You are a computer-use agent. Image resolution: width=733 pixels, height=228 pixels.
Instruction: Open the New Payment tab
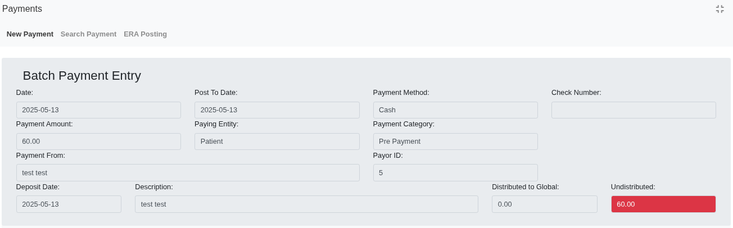30,34
